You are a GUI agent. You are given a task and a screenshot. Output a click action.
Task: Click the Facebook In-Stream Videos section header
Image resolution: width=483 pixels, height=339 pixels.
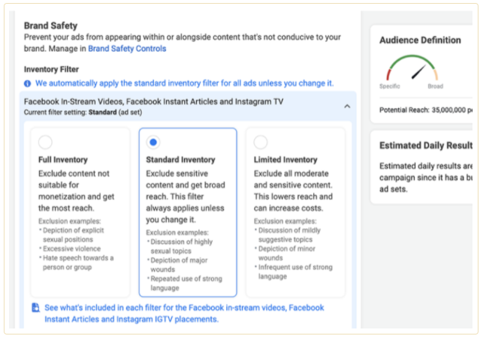[153, 101]
